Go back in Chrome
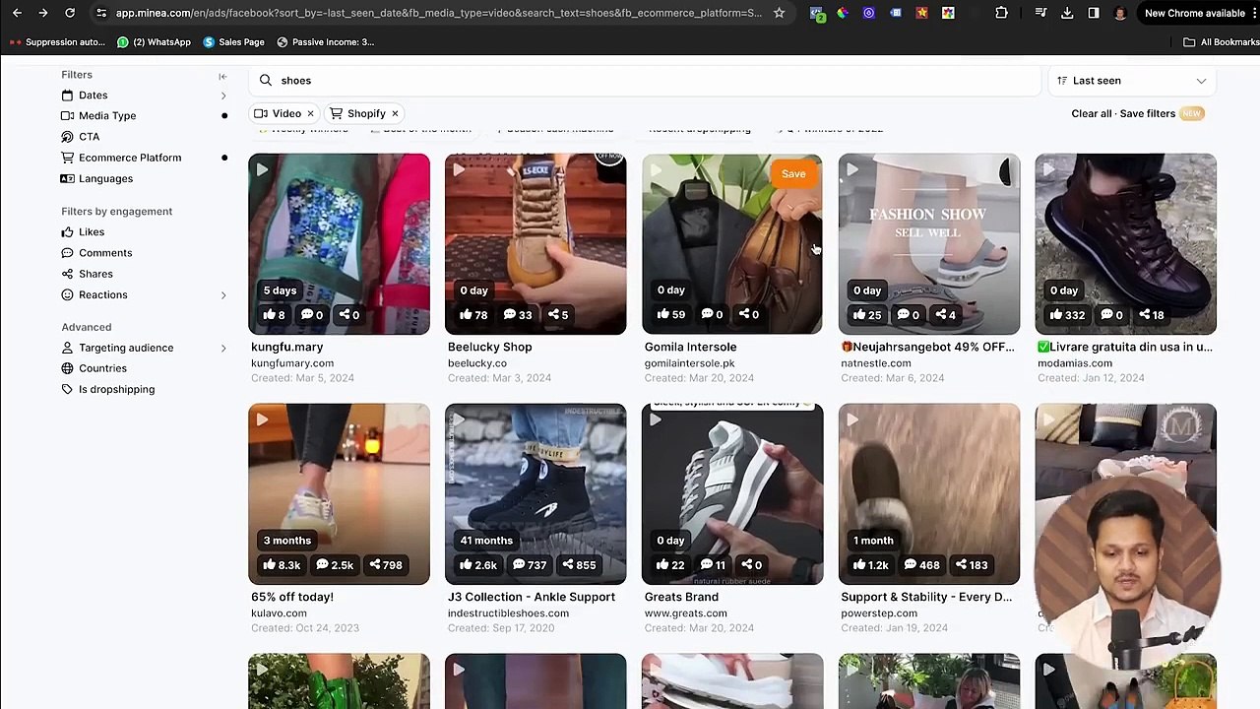The height and width of the screenshot is (709, 1260). [17, 13]
